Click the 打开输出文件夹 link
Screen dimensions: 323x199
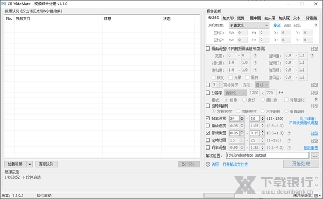(235, 164)
